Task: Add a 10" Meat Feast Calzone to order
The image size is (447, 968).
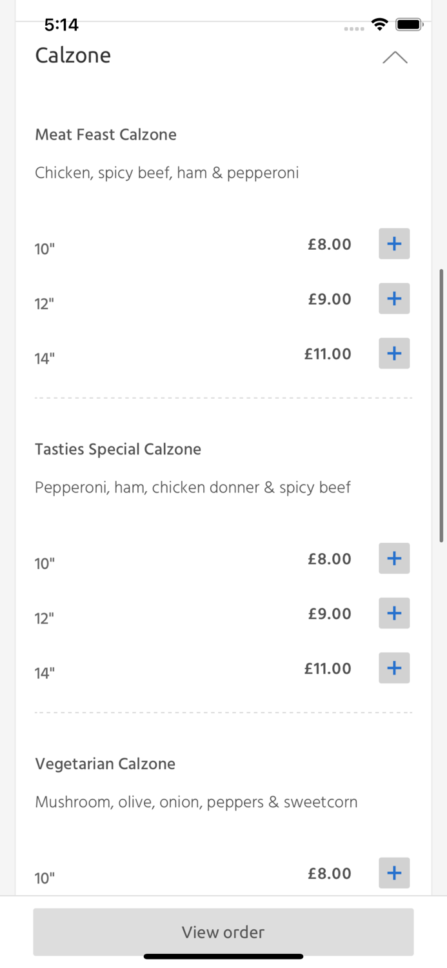Action: [394, 244]
